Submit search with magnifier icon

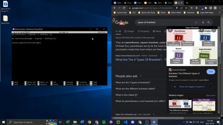(x=209, y=22)
